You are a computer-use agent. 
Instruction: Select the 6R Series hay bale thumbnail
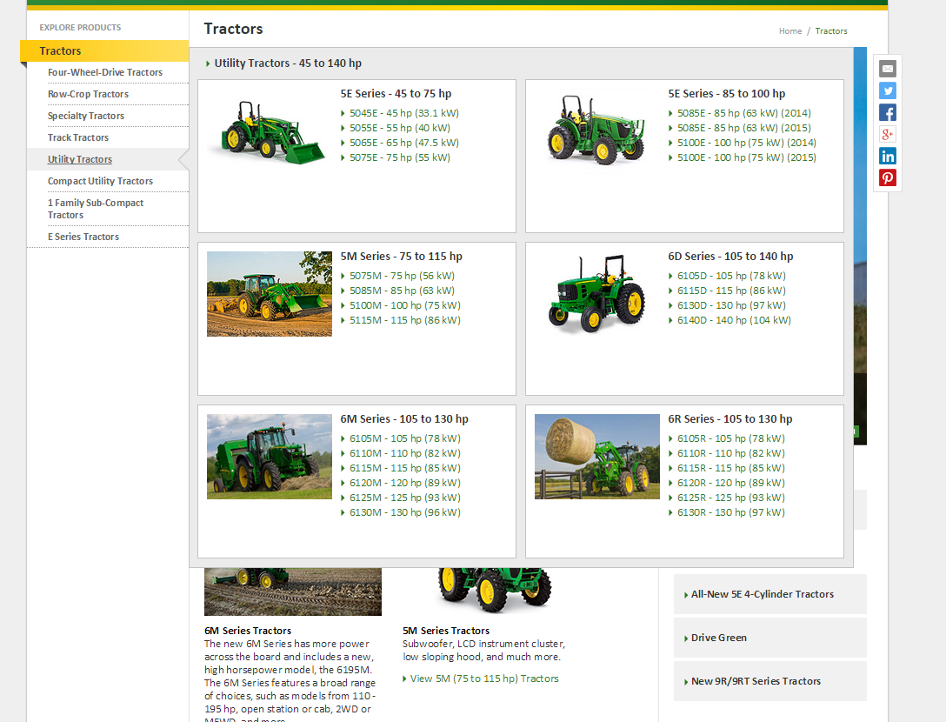tap(596, 457)
